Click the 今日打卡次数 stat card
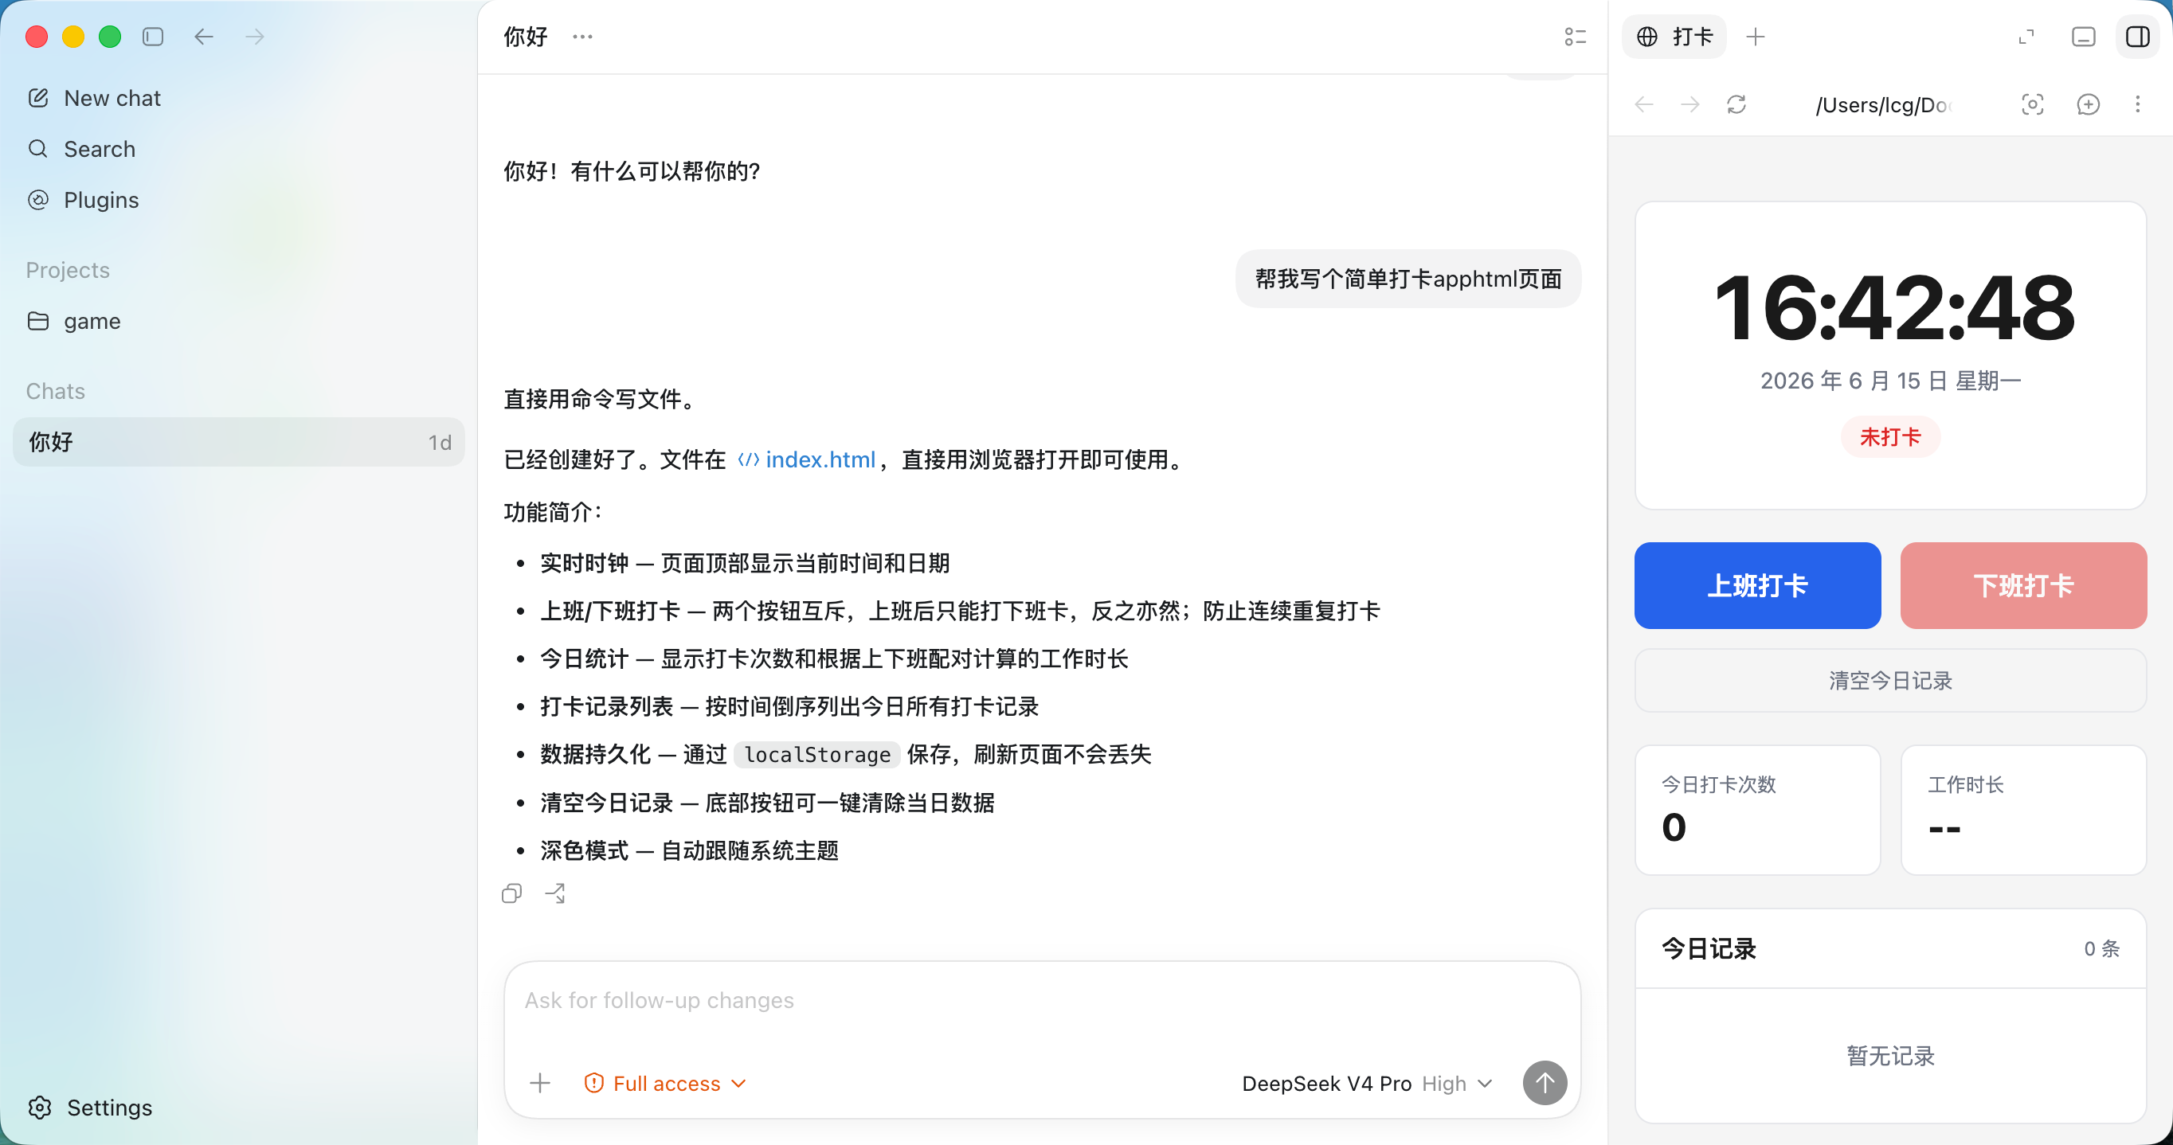The width and height of the screenshot is (2173, 1145). tap(1757, 810)
